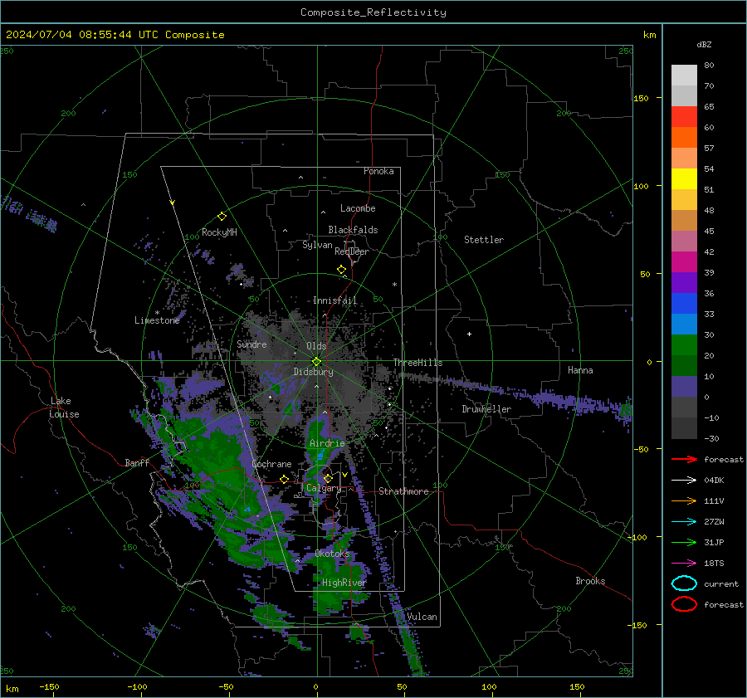Click the ThreeHills label

pyautogui.click(x=417, y=363)
